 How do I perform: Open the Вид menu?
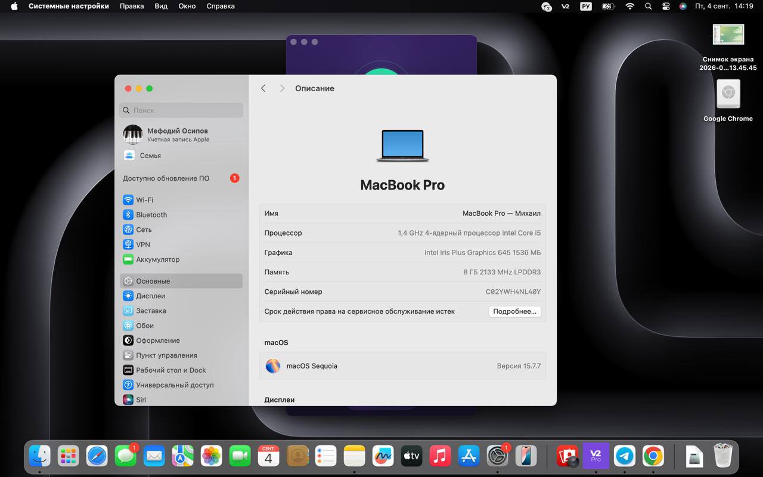pyautogui.click(x=161, y=6)
